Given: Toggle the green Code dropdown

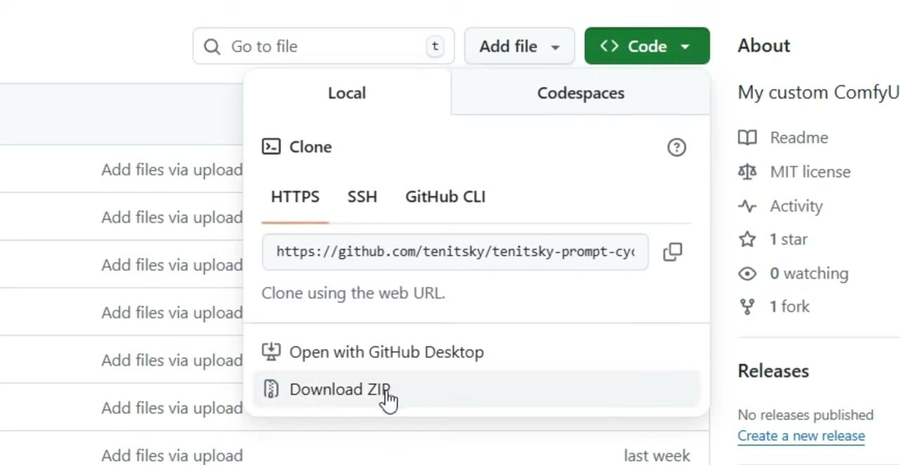Looking at the screenshot, I should coord(647,46).
